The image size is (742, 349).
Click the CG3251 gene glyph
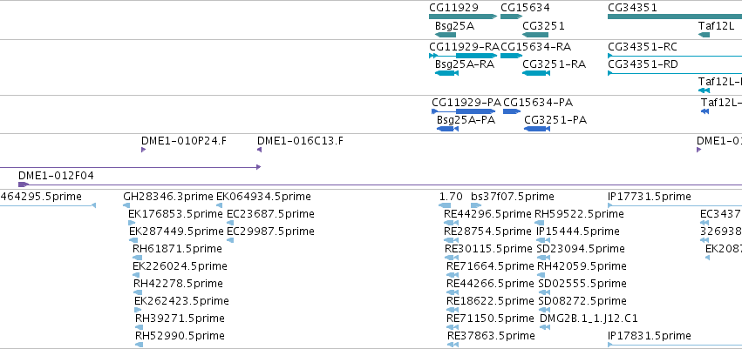[x=535, y=35]
